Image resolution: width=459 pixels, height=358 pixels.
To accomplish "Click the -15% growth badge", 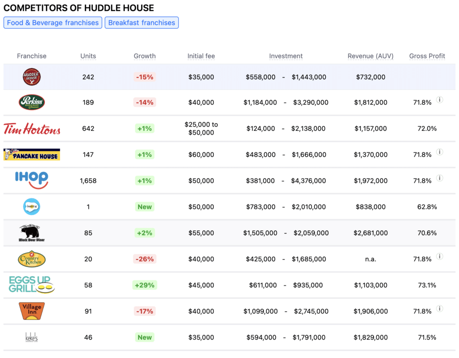I will [x=145, y=77].
